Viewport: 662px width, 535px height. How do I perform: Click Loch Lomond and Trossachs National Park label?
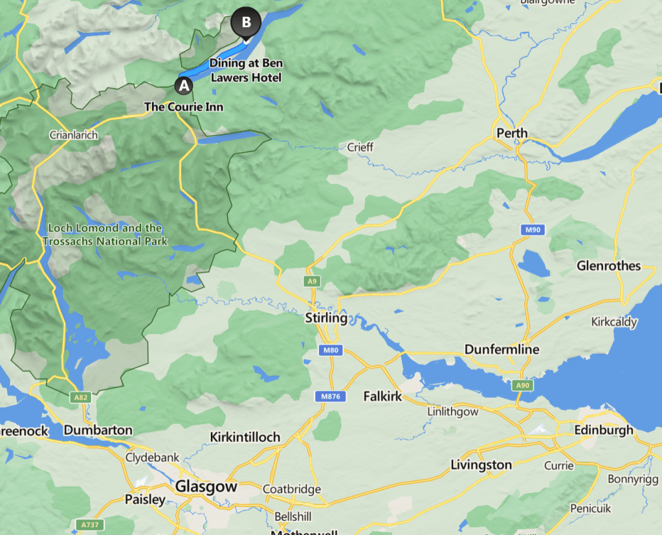point(105,234)
